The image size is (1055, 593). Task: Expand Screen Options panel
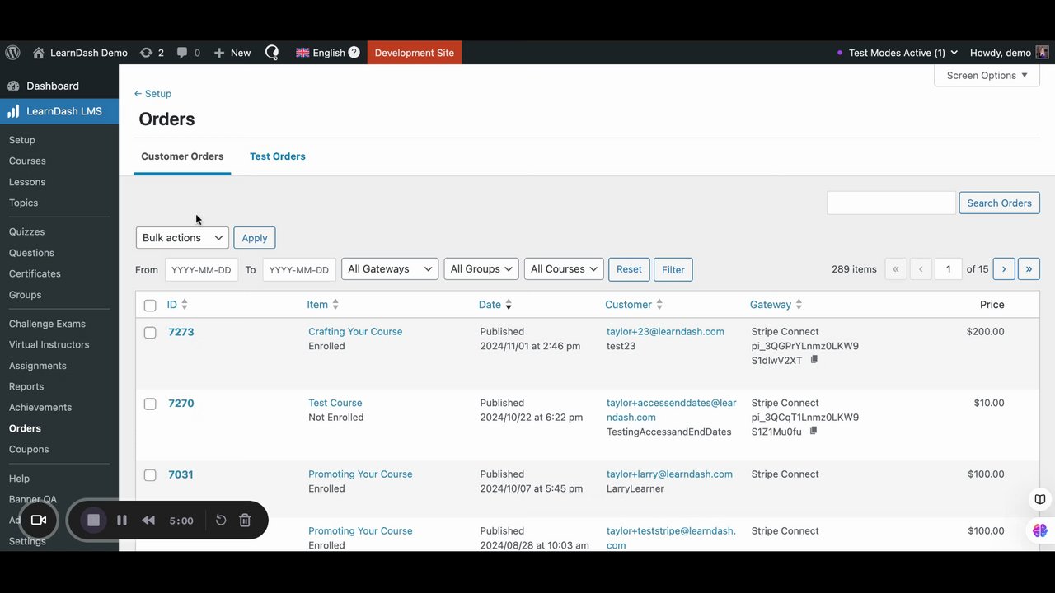point(987,76)
